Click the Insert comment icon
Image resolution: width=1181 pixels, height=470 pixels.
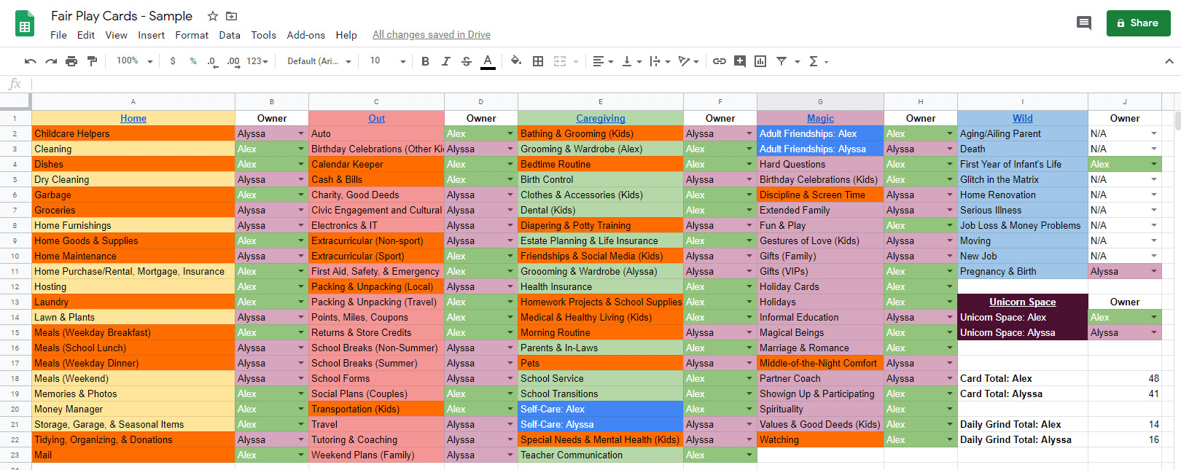pyautogui.click(x=740, y=61)
